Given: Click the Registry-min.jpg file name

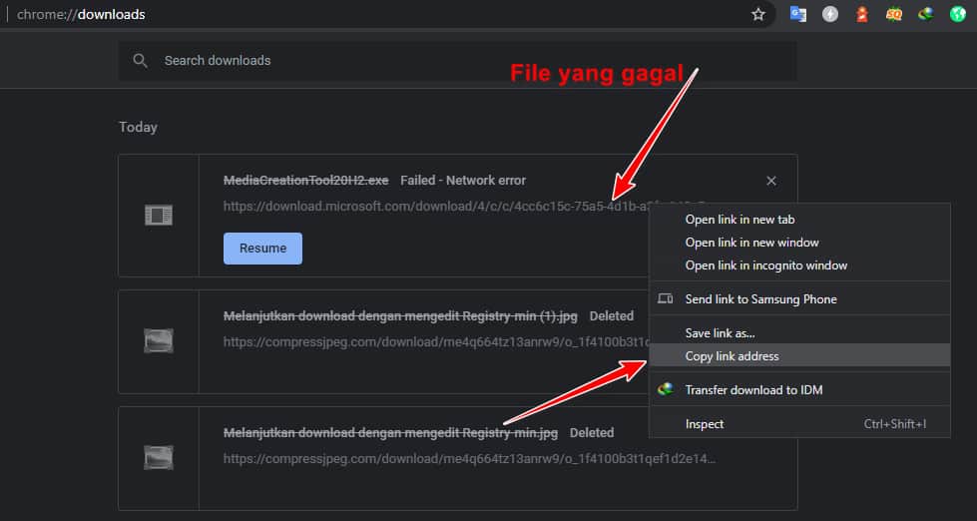Looking at the screenshot, I should point(390,433).
